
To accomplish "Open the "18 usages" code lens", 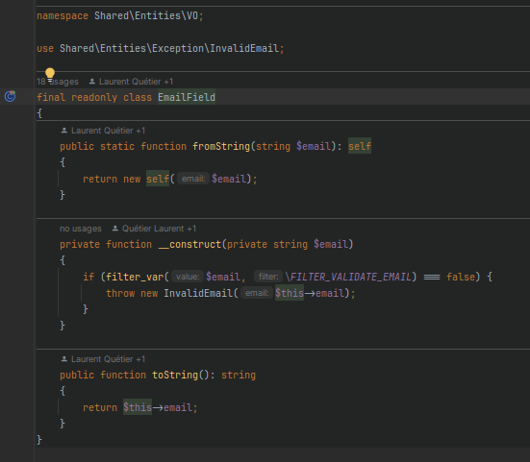I will [x=58, y=82].
